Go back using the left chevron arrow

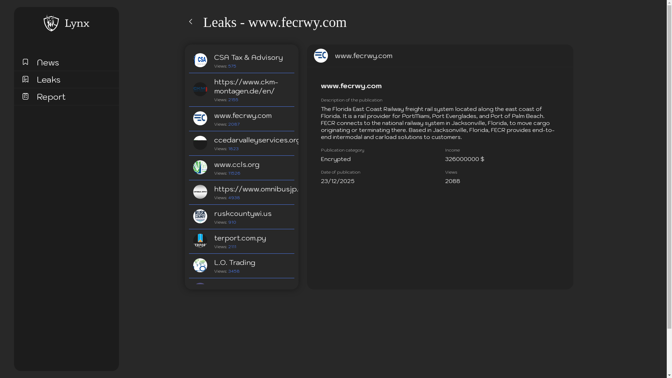click(x=191, y=22)
